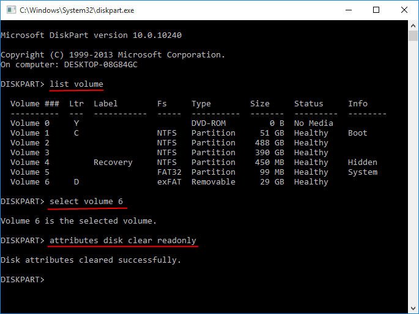This screenshot has width=419, height=314.
Task: Click the Size column header
Action: (259, 104)
